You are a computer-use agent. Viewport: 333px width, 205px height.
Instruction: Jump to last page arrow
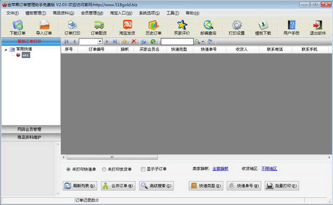[115, 42]
